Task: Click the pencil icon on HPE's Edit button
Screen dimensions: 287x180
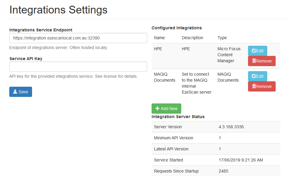Action: pyautogui.click(x=254, y=51)
